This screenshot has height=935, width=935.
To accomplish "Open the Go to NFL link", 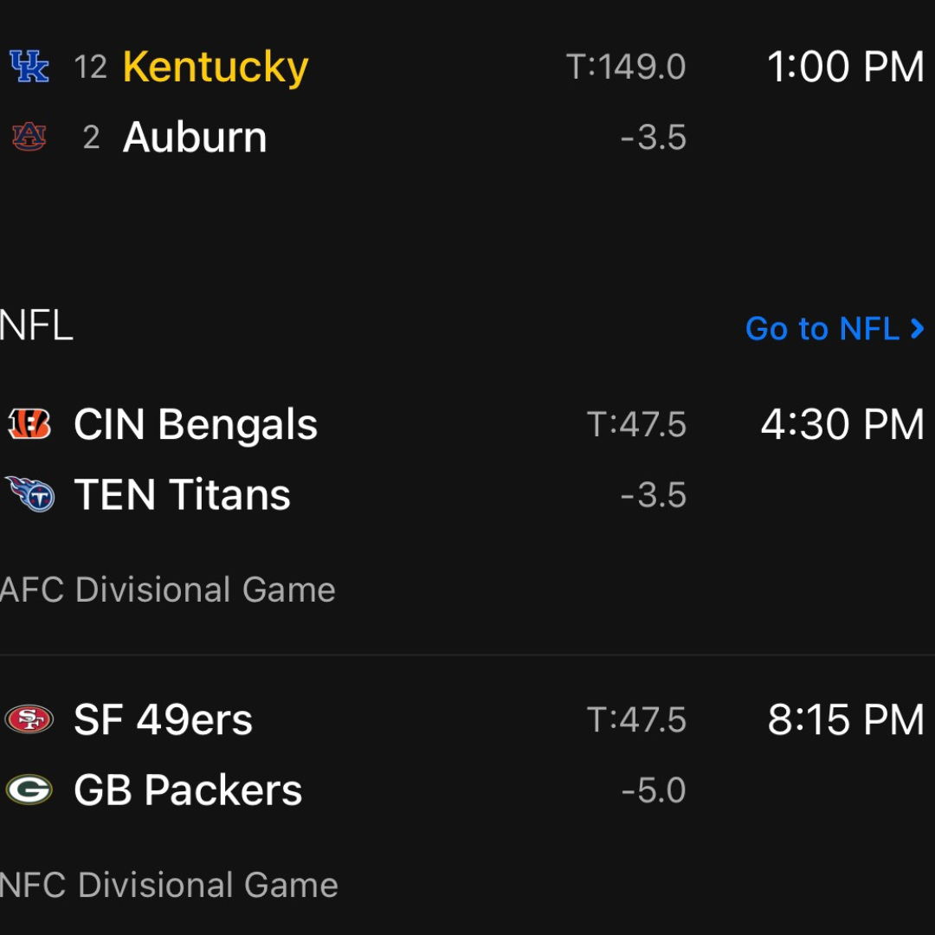I will pos(835,329).
